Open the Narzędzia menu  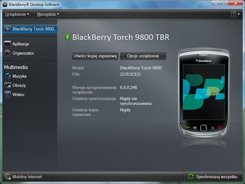[x=48, y=14]
